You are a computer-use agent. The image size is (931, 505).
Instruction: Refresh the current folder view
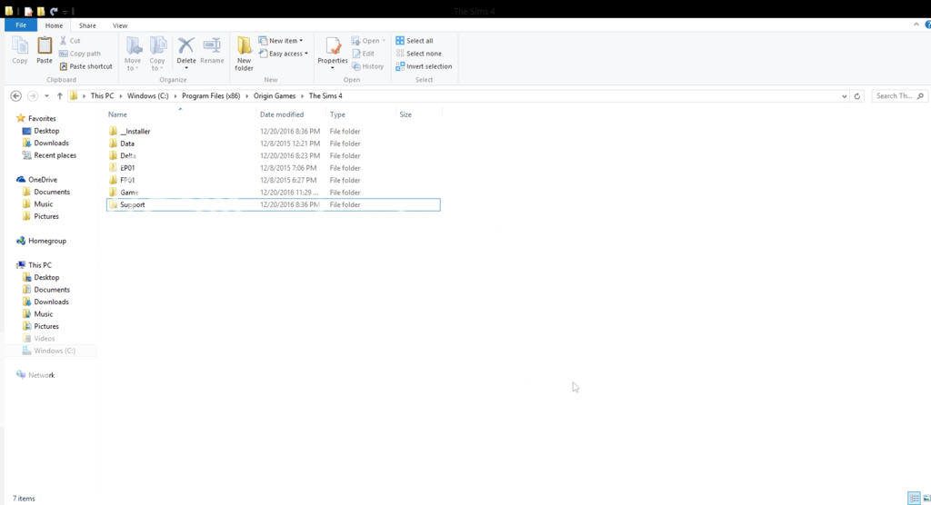pyautogui.click(x=857, y=95)
